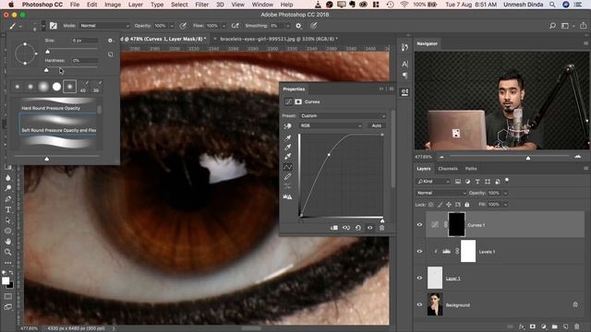The height and width of the screenshot is (332, 591).
Task: Delete layer with Layers panel trash
Action: 576,326
